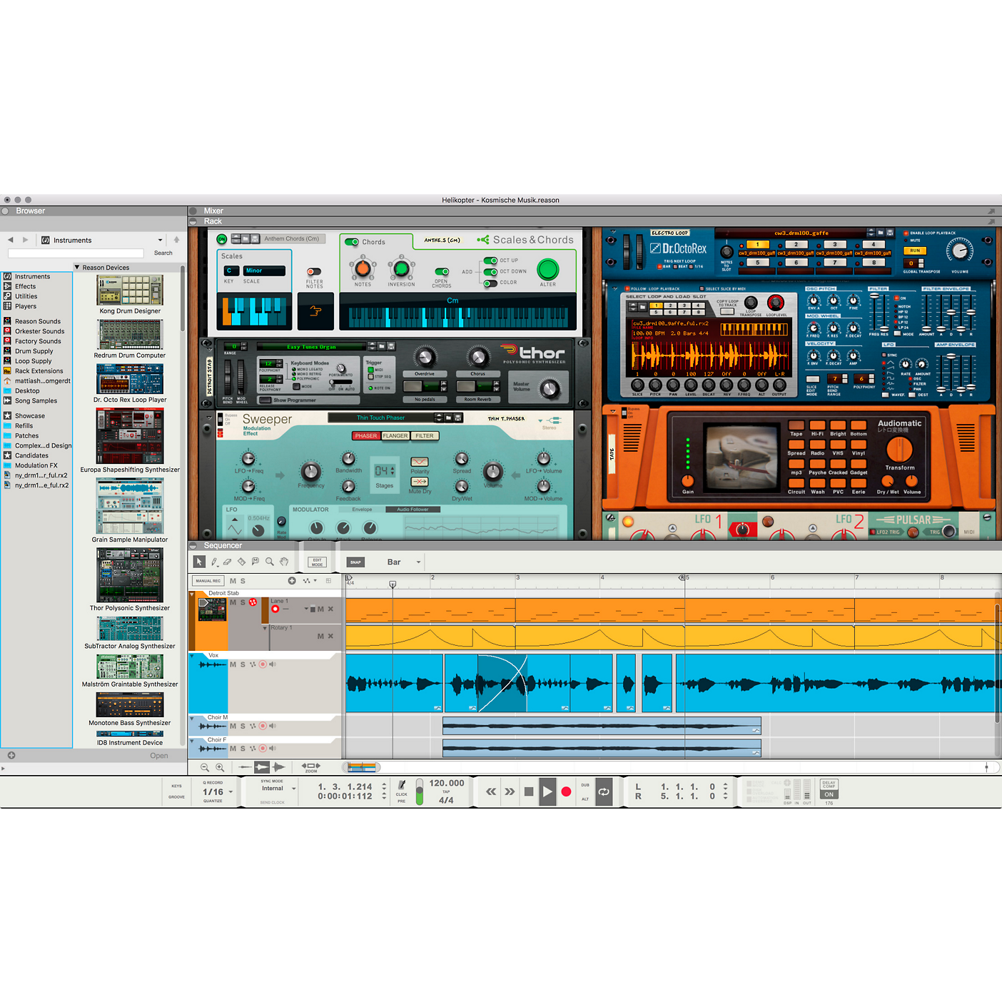
Task: Click the add track plus icon
Action: [x=292, y=581]
